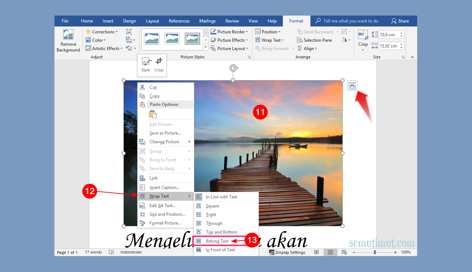
Task: Switch to the Insert tab
Action: tap(108, 21)
